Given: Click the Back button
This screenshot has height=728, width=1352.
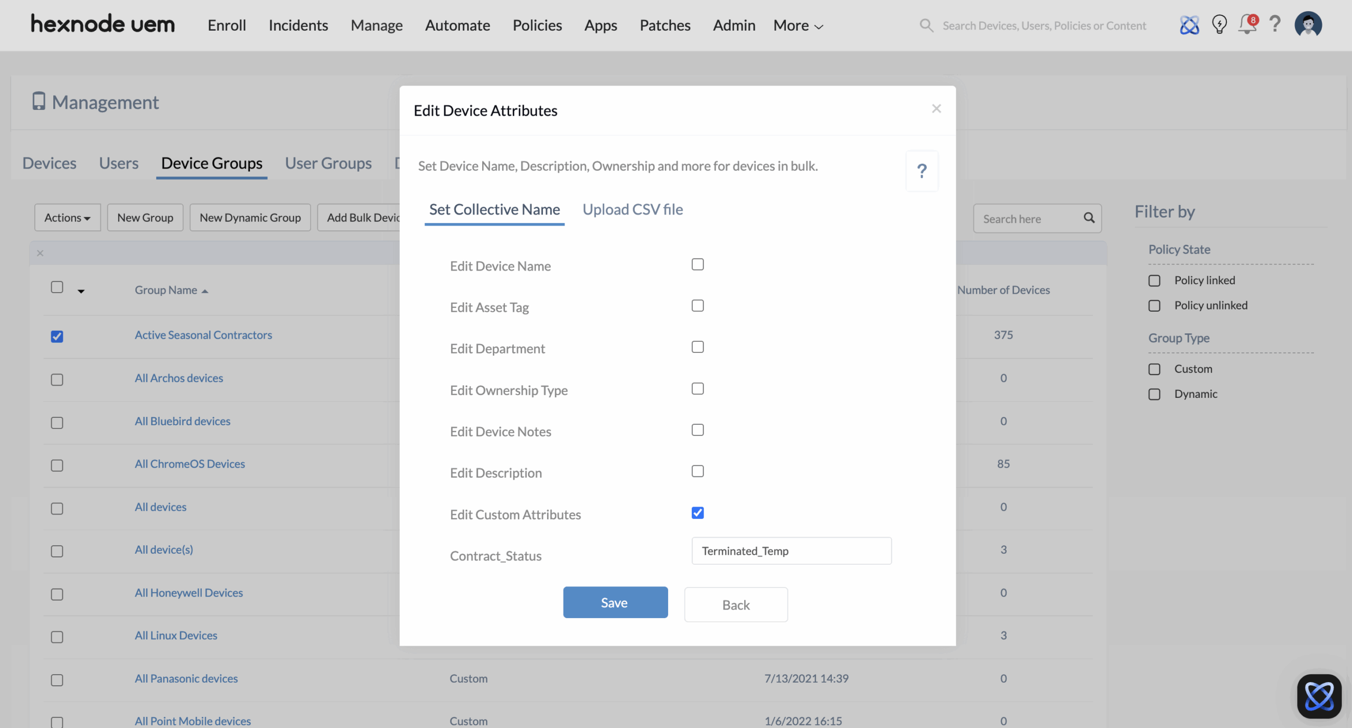Looking at the screenshot, I should pyautogui.click(x=736, y=605).
